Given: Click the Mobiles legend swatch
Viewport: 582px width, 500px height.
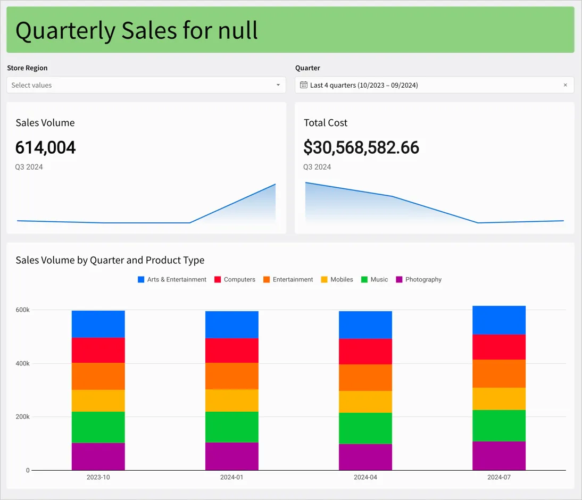Looking at the screenshot, I should 325,279.
